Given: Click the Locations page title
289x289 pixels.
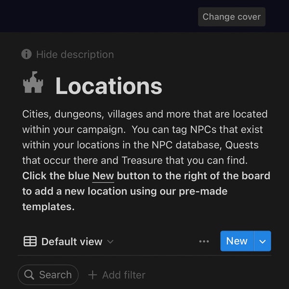Looking at the screenshot, I should pyautogui.click(x=109, y=86).
